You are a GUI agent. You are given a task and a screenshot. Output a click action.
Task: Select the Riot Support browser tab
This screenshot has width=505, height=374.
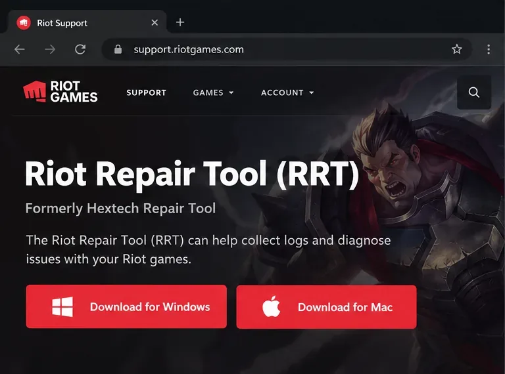pos(87,22)
